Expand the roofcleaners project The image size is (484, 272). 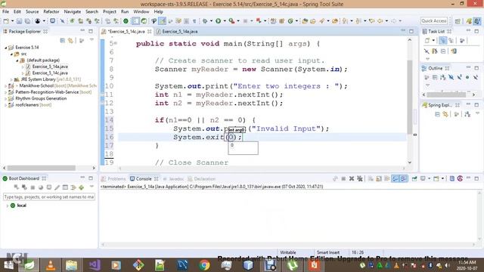[5, 105]
